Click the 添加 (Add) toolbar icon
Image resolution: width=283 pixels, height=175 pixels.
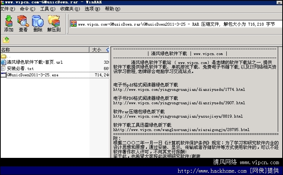pyautogui.click(x=9, y=23)
